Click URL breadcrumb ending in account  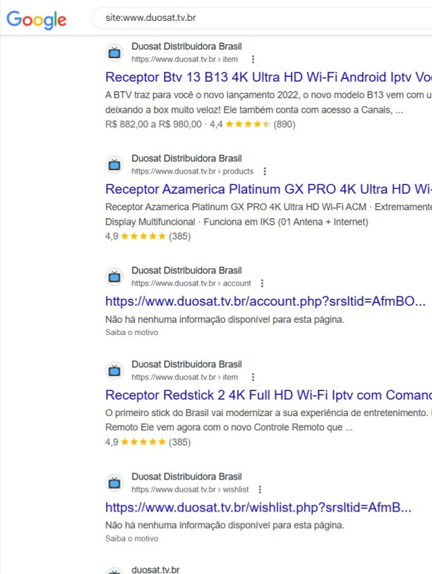[x=191, y=283]
